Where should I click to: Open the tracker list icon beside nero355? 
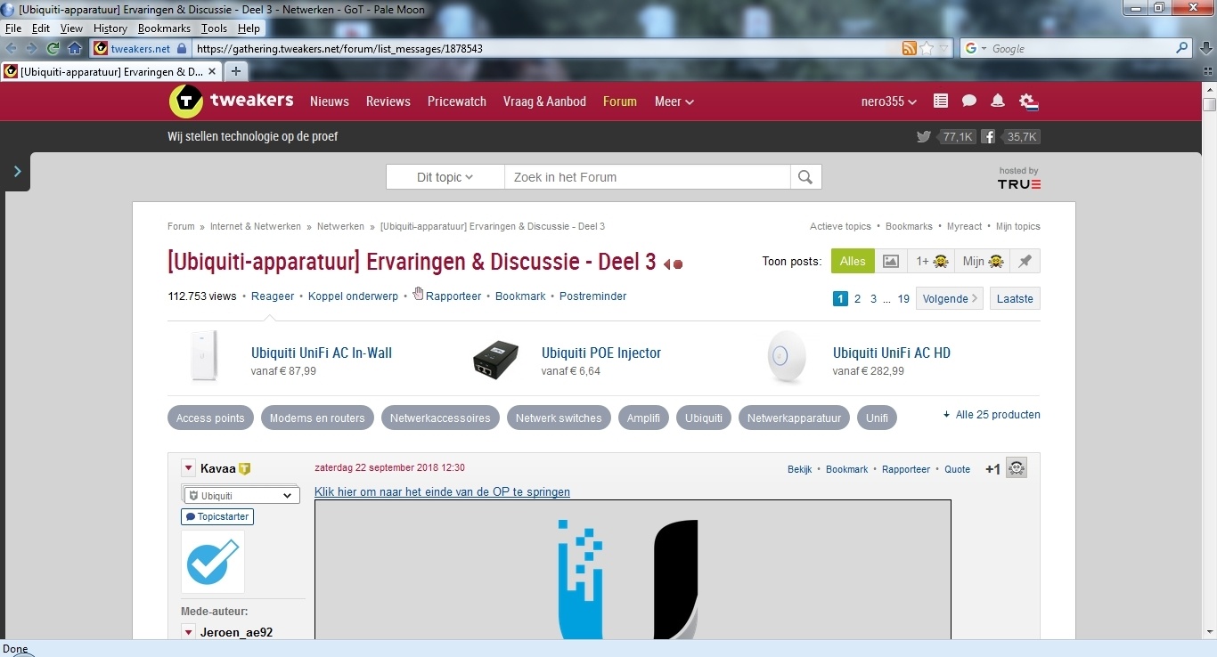point(941,101)
